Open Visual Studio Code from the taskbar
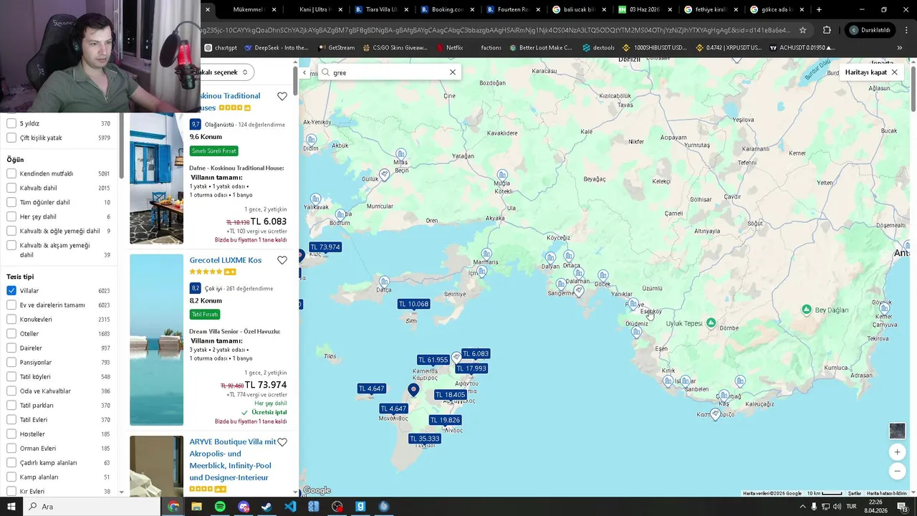The height and width of the screenshot is (516, 917). pos(290,507)
